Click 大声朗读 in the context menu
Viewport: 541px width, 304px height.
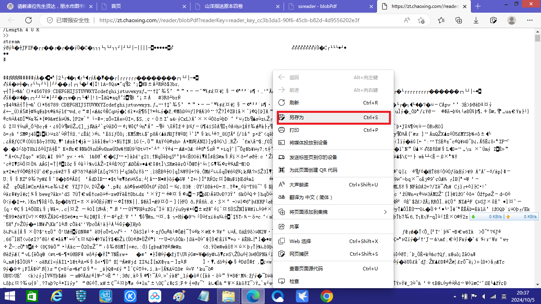coord(333,185)
